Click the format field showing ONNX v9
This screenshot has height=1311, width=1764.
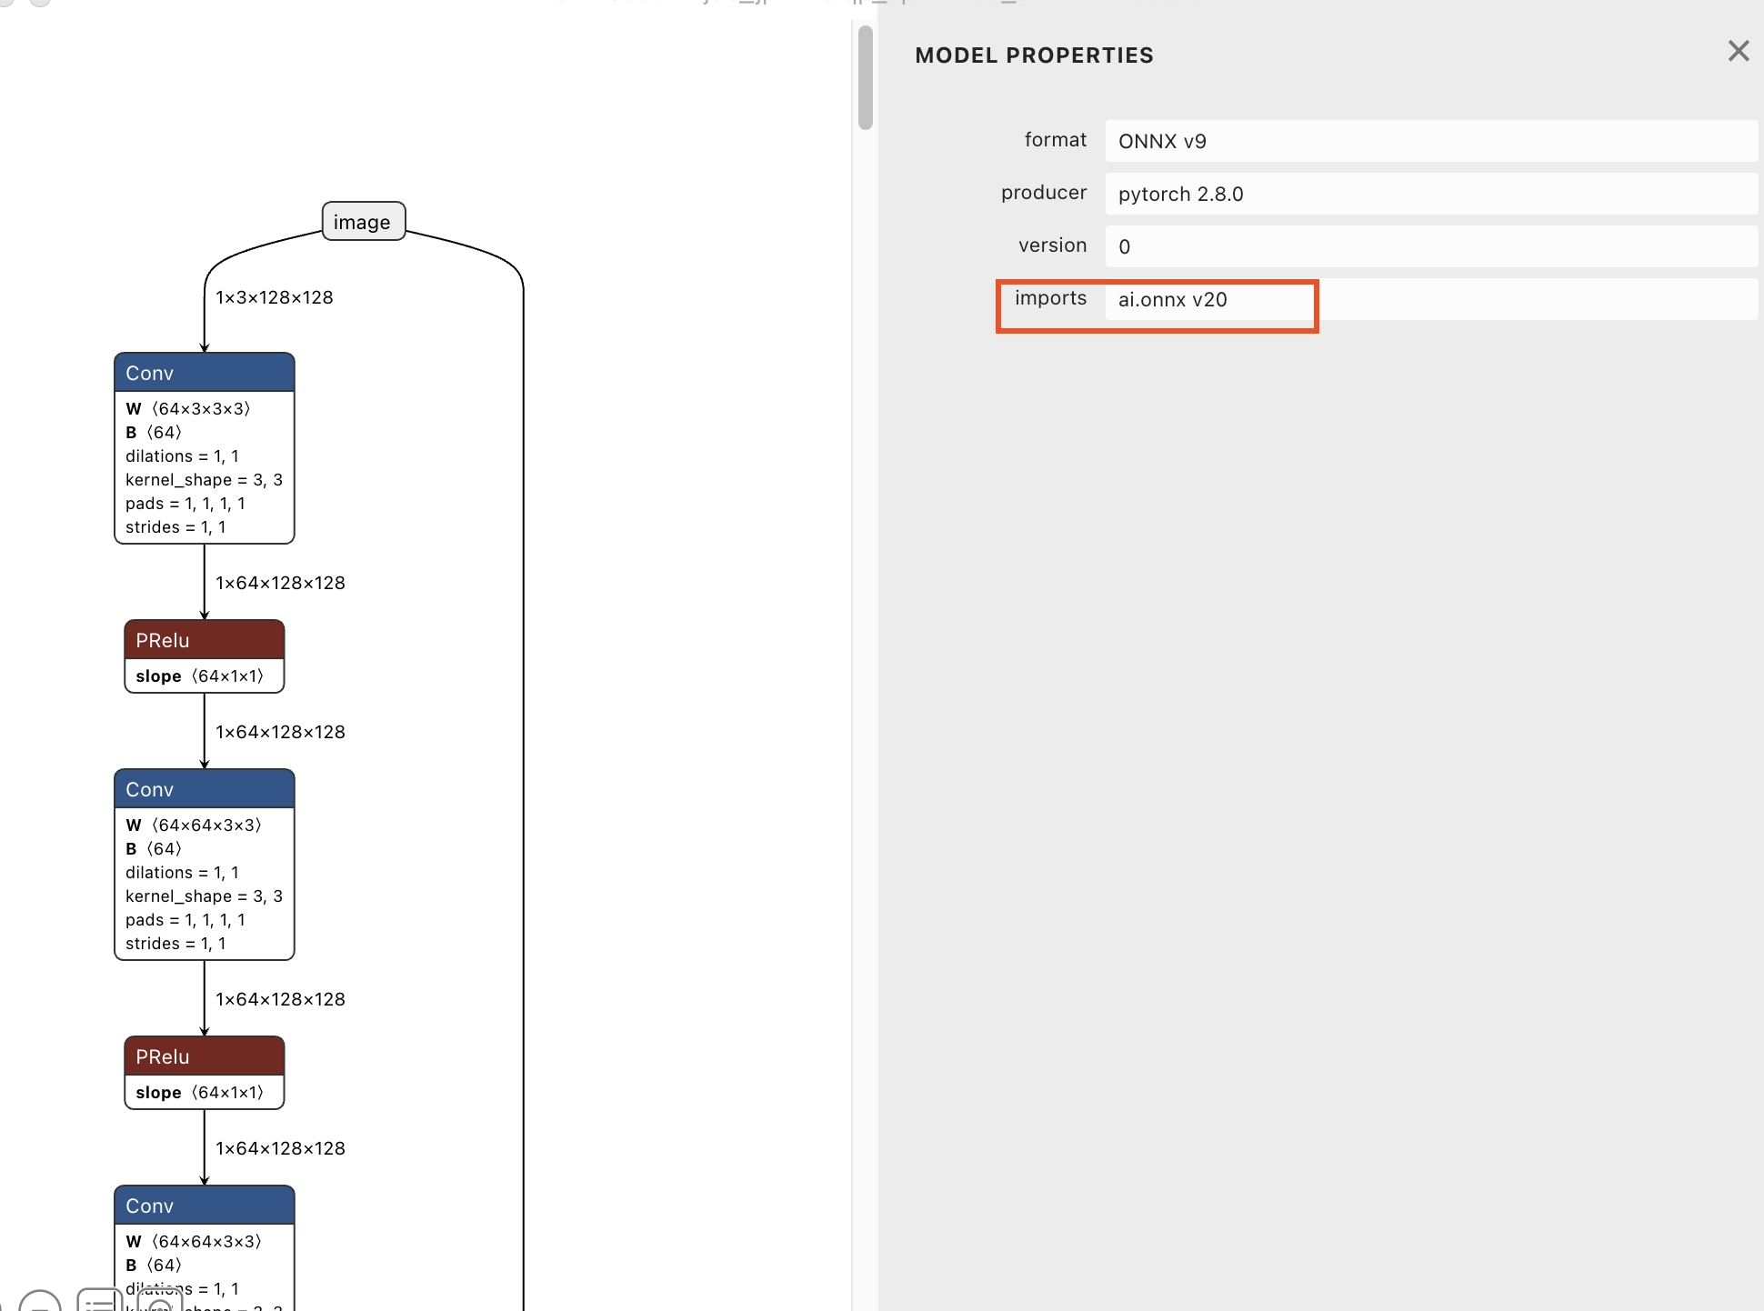(1430, 141)
